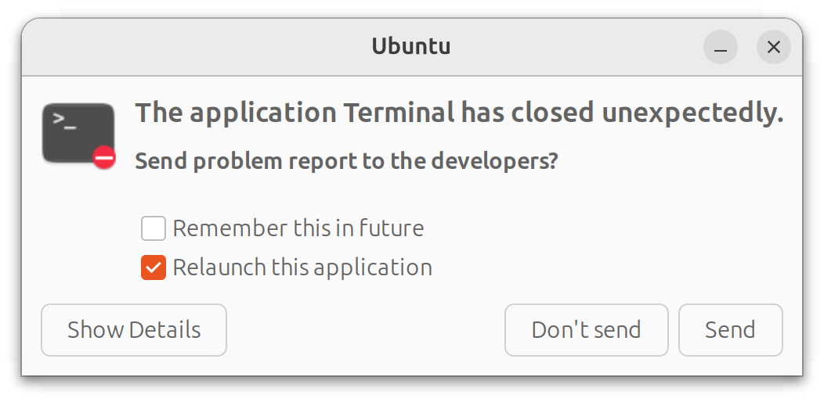Click the "Ubuntu" window title text
Screen dimensions: 824x402
411,47
